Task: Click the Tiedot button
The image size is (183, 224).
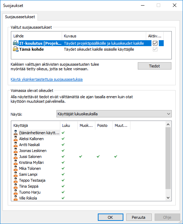Action: coord(155,66)
